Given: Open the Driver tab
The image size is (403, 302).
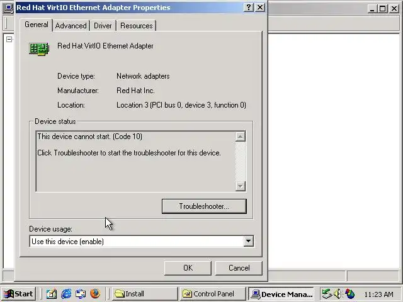Looking at the screenshot, I should 103,26.
